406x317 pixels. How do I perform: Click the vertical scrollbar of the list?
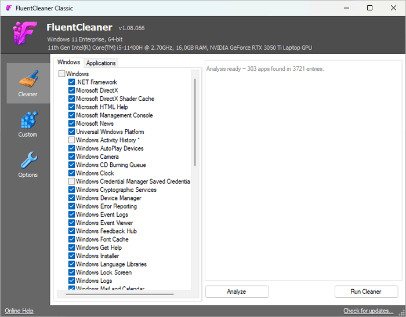tap(195, 122)
